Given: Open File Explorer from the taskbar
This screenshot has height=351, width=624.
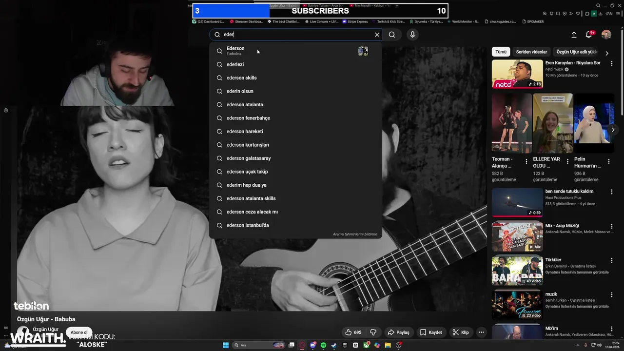Looking at the screenshot, I should click(388, 345).
